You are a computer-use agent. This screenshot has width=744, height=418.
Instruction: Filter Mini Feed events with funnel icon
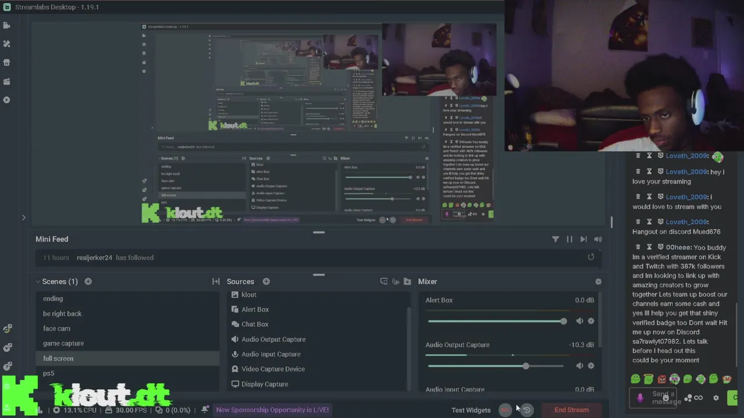(555, 239)
